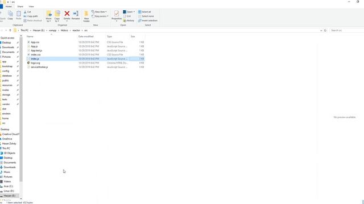Click the Copy icon in Clipboard group
The height and width of the screenshot is (204, 364).
[x=10, y=14]
